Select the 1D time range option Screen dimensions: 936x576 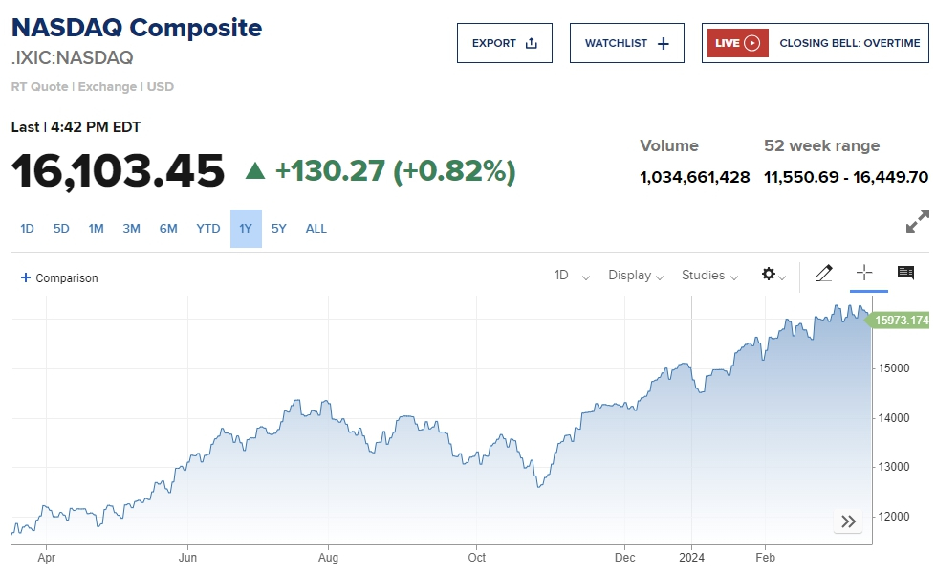point(28,229)
